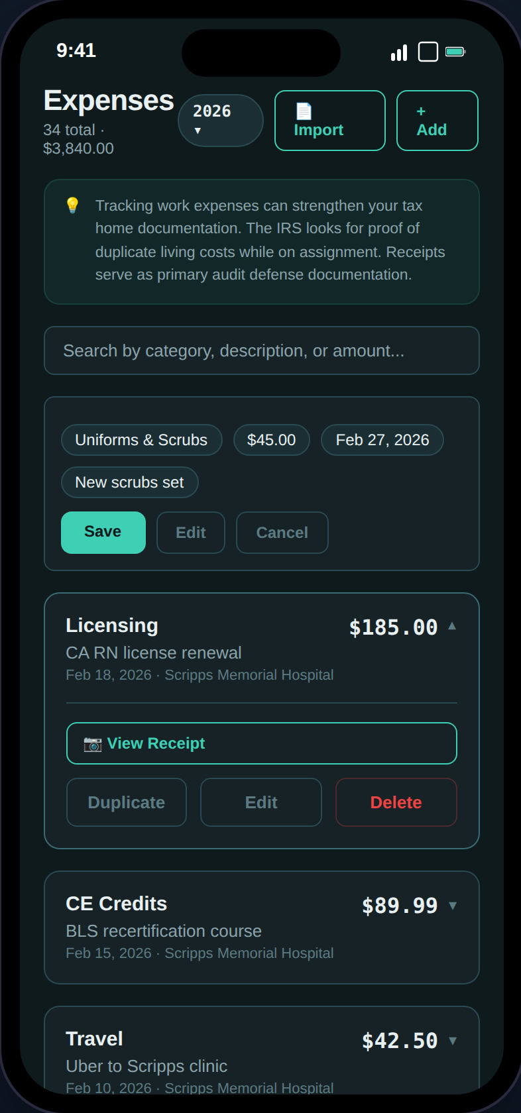
Task: Open the 2026 year dropdown
Action: pyautogui.click(x=220, y=120)
